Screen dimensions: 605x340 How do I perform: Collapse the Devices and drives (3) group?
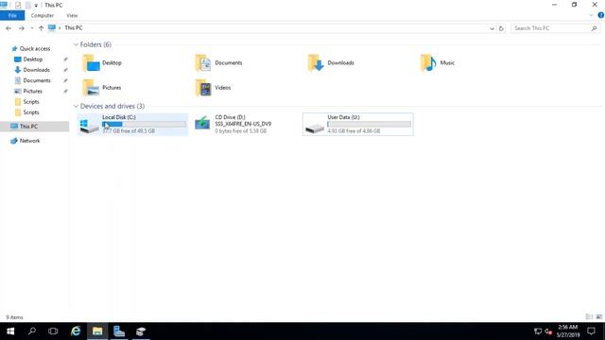click(x=76, y=106)
